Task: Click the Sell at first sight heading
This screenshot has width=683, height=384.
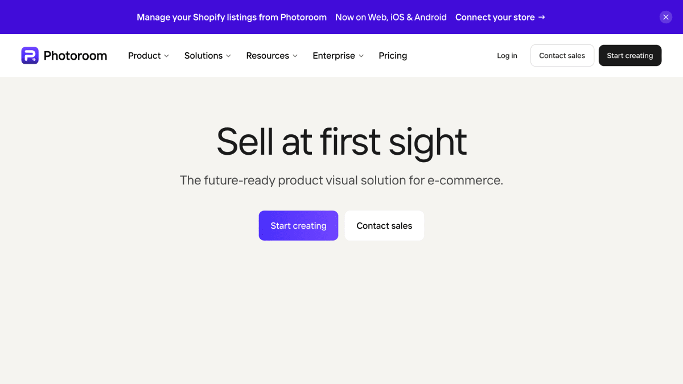Action: (x=341, y=141)
